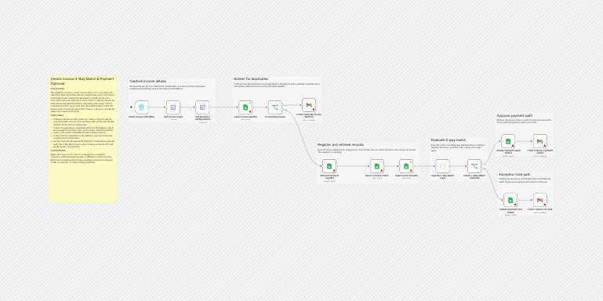The height and width of the screenshot is (301, 603).
Task: Select the 'Check 3-Way Match Outcome' If node
Action: coord(474,166)
